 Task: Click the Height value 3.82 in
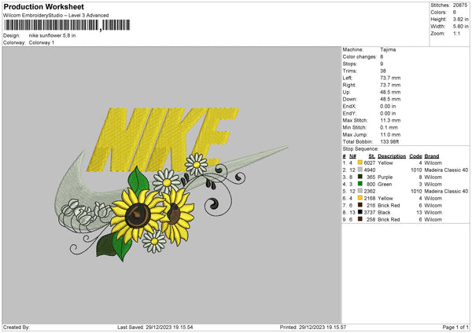tap(460, 19)
